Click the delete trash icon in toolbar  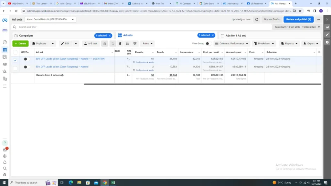click(x=120, y=44)
